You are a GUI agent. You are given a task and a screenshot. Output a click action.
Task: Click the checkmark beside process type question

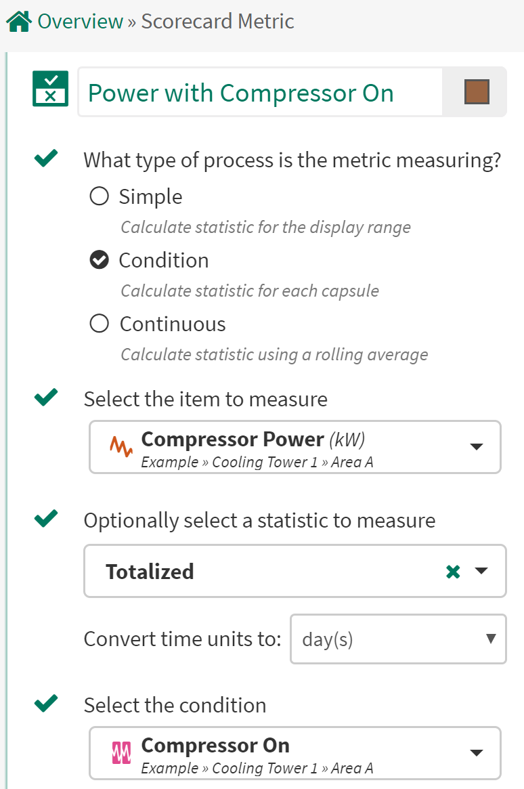point(45,160)
